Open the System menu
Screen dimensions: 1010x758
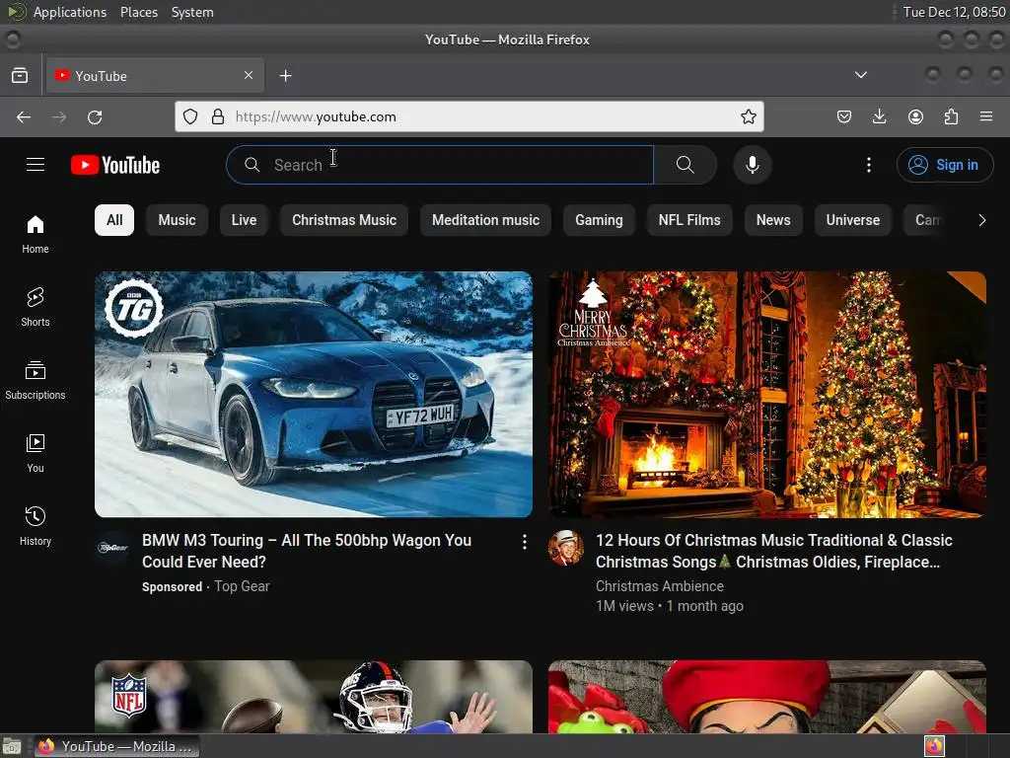click(192, 12)
